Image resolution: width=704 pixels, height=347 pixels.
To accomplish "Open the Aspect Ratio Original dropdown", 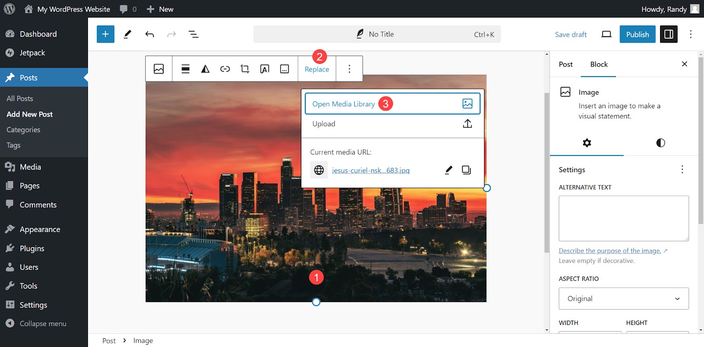I will (624, 299).
